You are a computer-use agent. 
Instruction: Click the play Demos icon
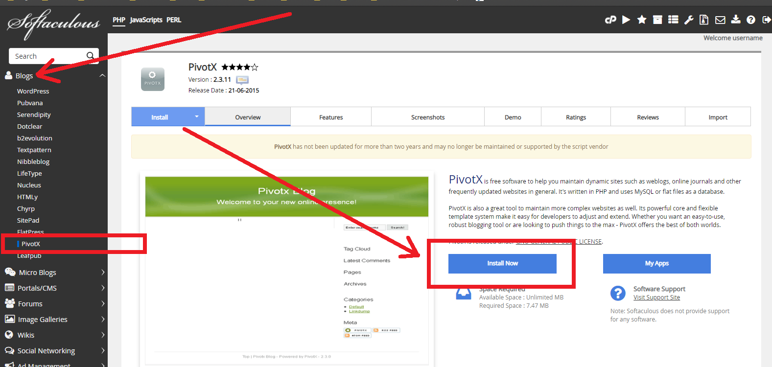(x=626, y=20)
